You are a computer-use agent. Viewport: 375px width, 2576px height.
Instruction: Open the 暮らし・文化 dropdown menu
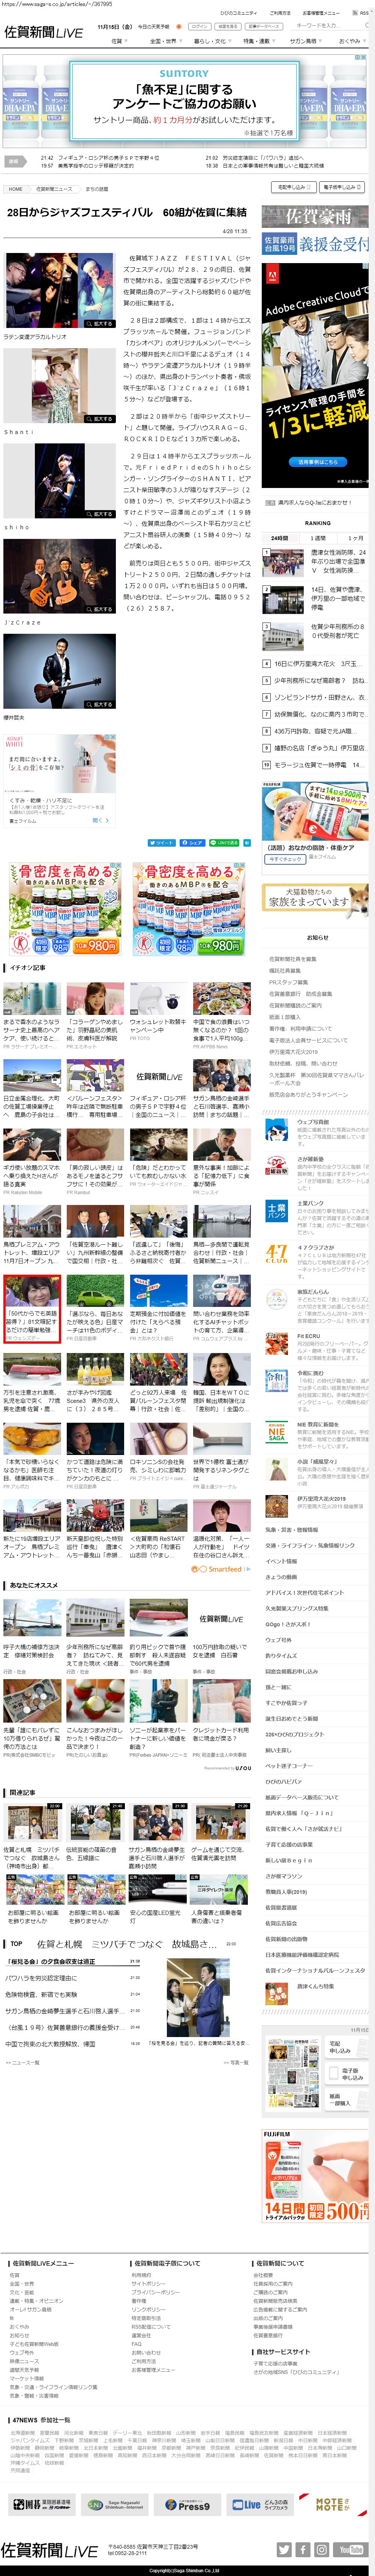(211, 41)
